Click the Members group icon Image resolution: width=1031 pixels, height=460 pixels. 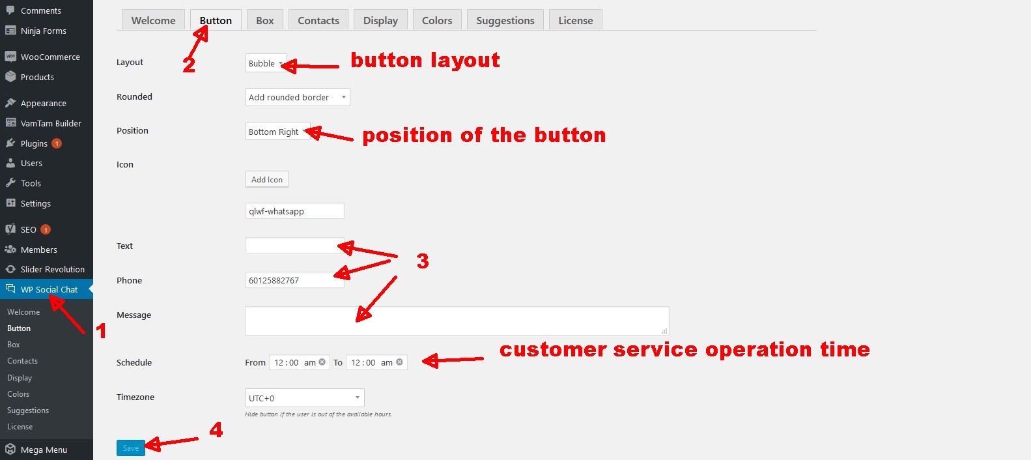[10, 250]
